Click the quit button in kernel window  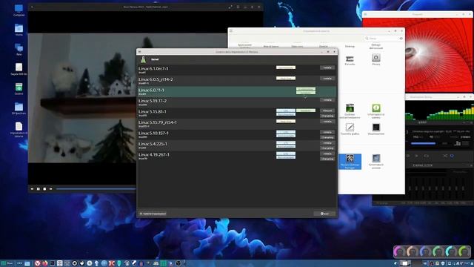[x=324, y=214]
